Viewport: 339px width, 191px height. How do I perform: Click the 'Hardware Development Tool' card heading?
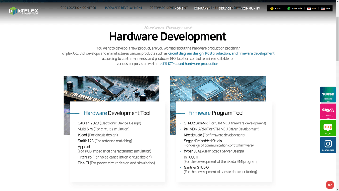[117, 113]
